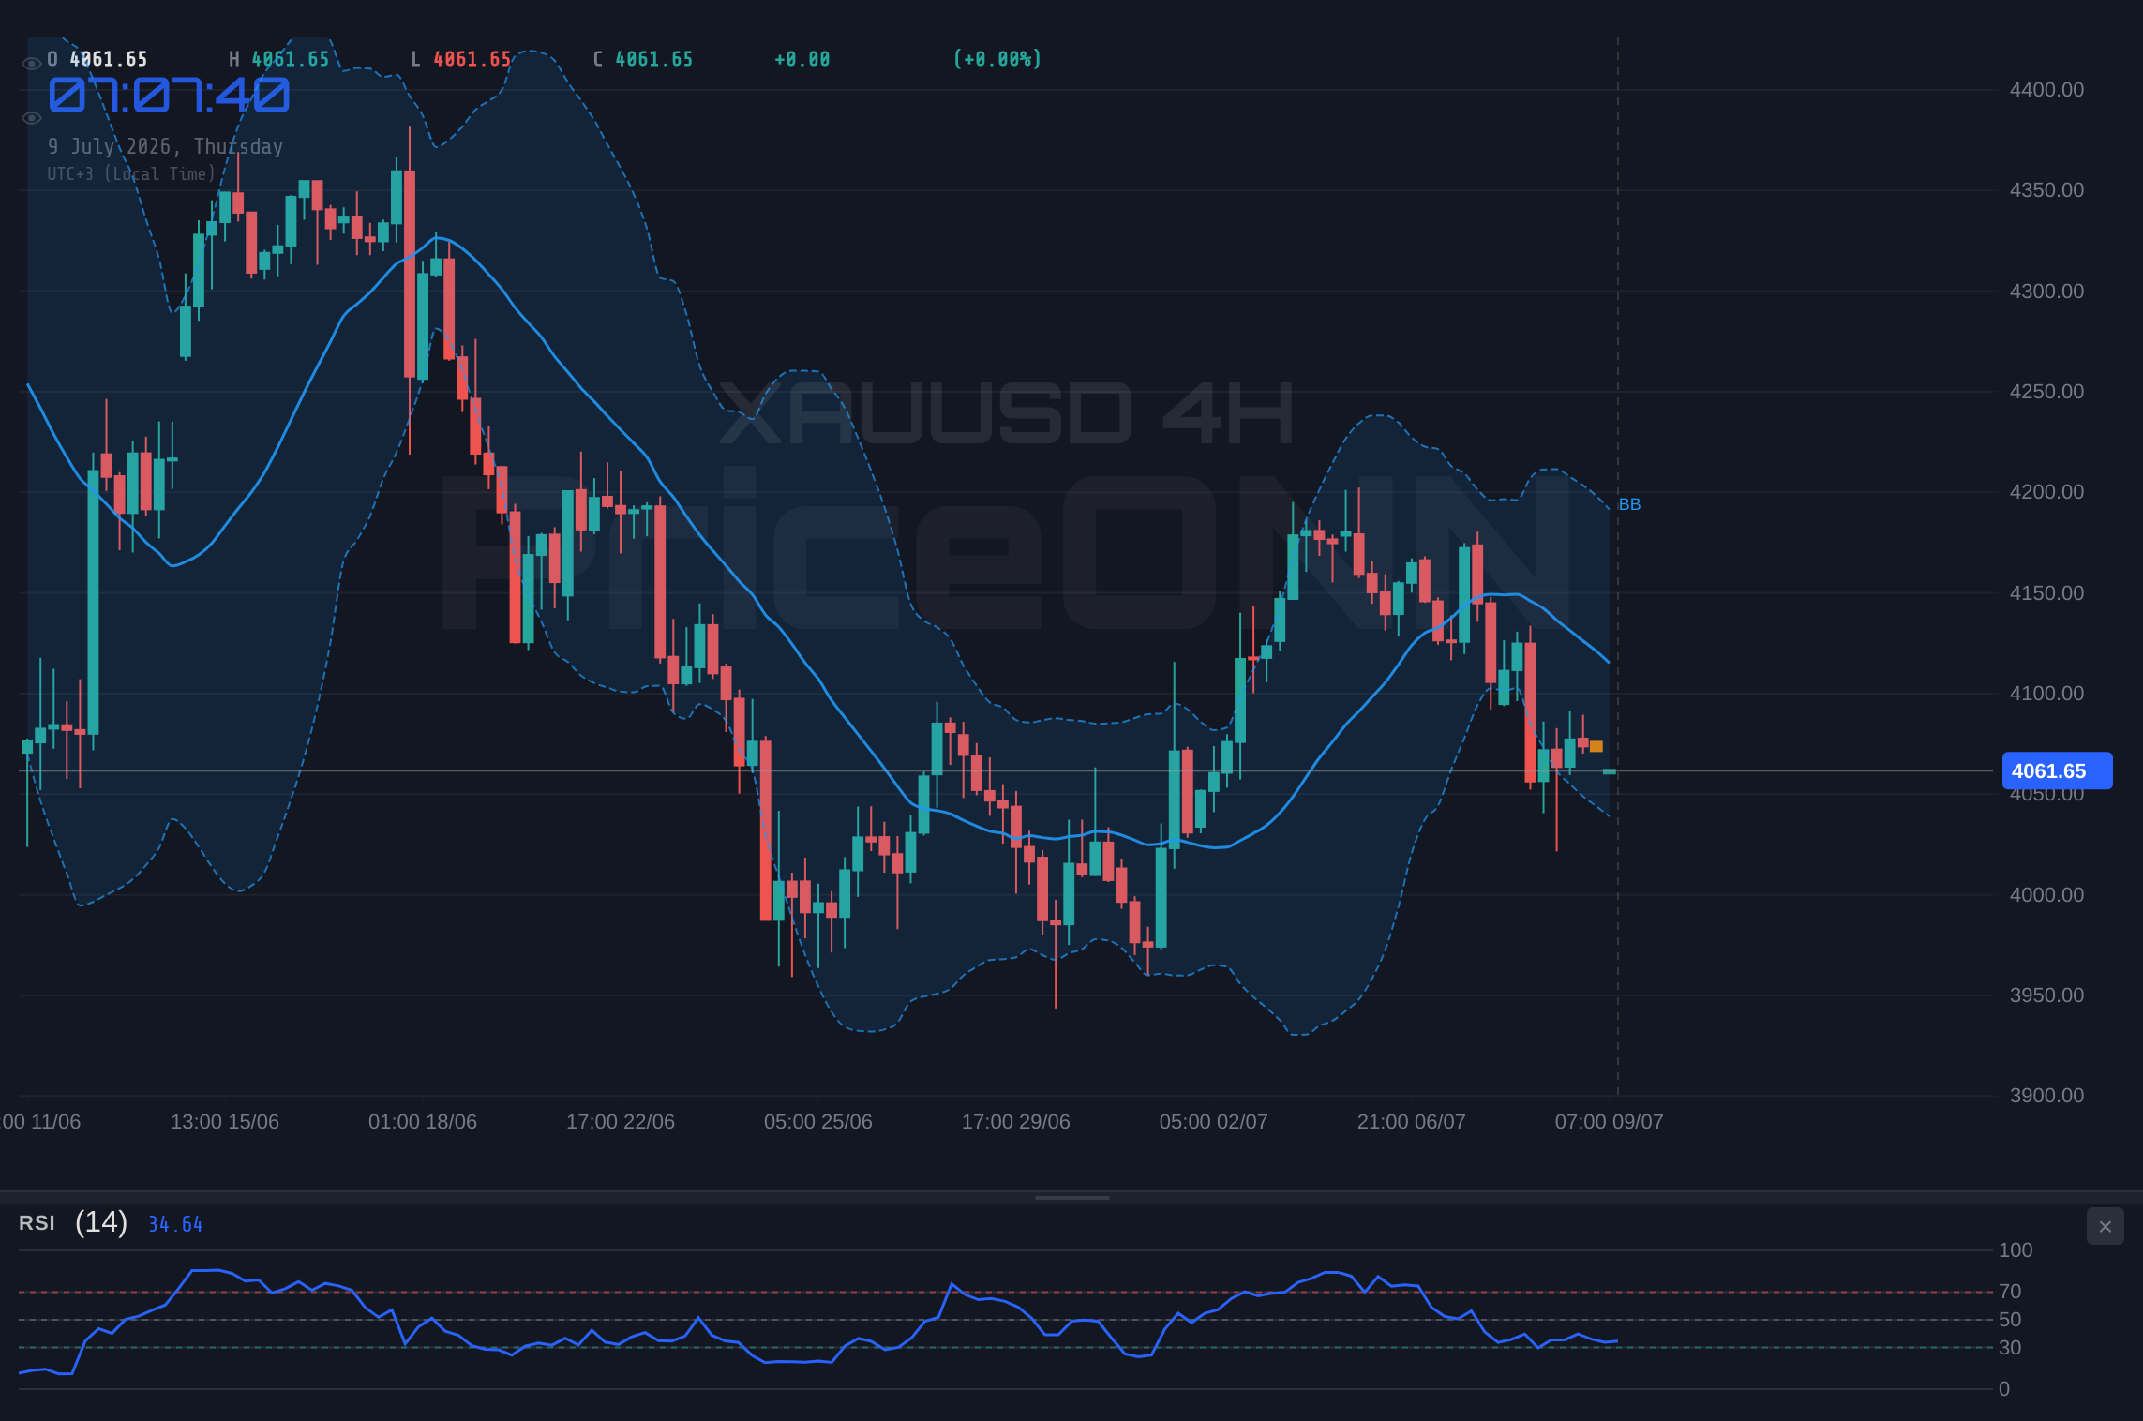Viewport: 2143px width, 1421px height.
Task: Click the orange last candle marker
Action: tap(1596, 747)
